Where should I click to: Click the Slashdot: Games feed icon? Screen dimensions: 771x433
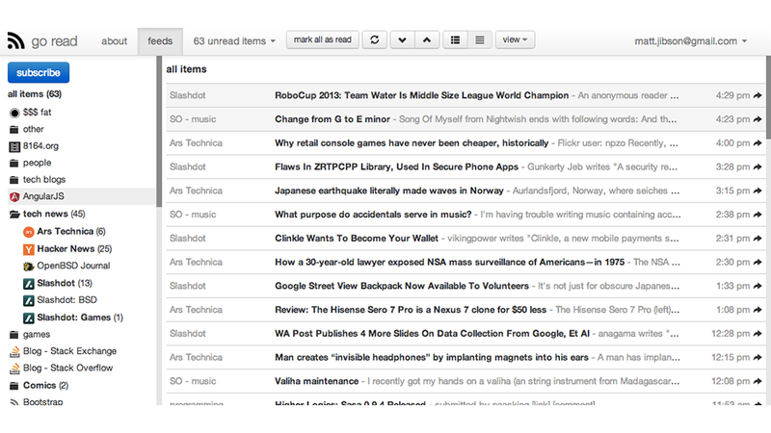click(29, 318)
